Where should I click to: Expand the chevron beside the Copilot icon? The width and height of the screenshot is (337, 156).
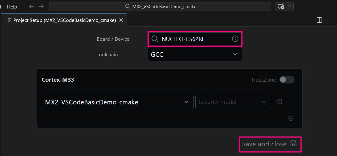289,6
